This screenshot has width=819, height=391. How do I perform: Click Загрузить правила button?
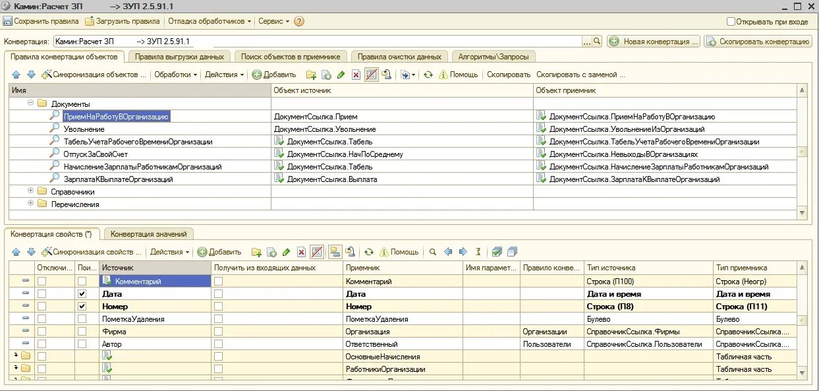(122, 21)
